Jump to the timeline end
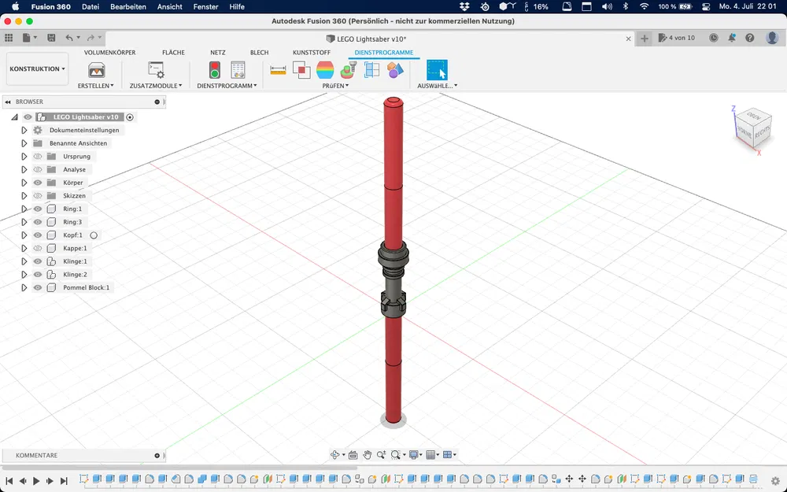 (64, 480)
